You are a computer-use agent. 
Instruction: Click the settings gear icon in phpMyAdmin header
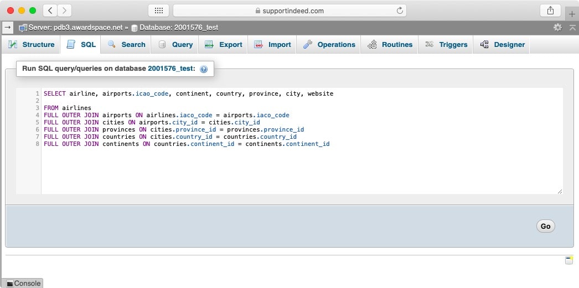point(557,27)
